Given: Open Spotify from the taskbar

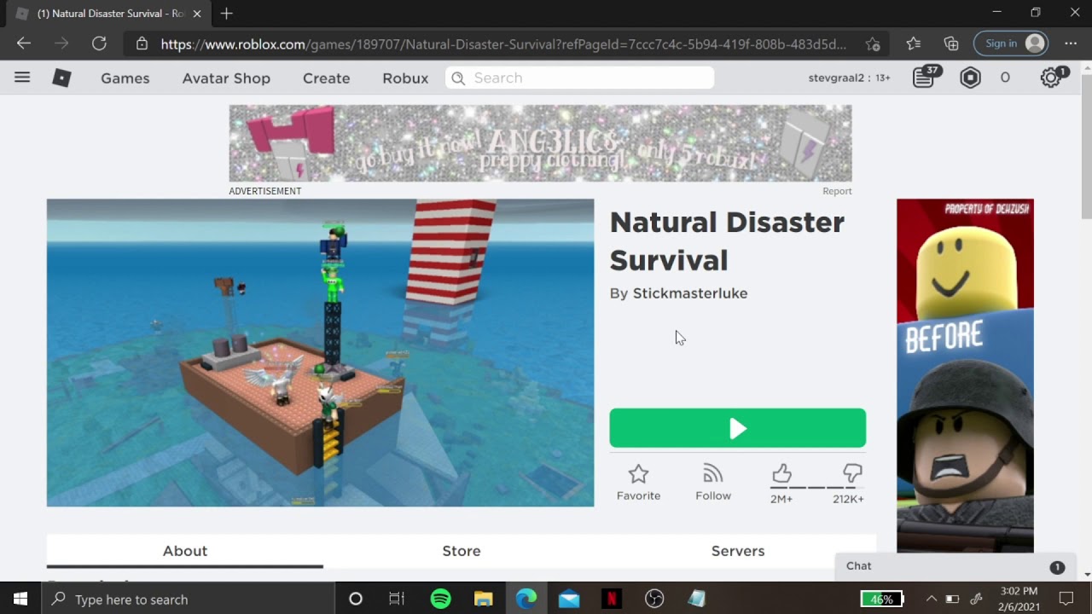Looking at the screenshot, I should (441, 600).
